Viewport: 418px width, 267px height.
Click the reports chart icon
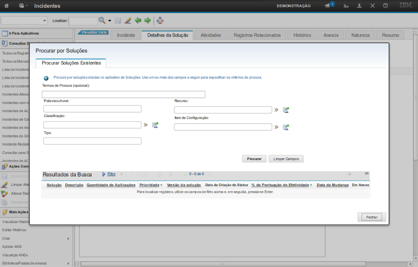[346, 6]
